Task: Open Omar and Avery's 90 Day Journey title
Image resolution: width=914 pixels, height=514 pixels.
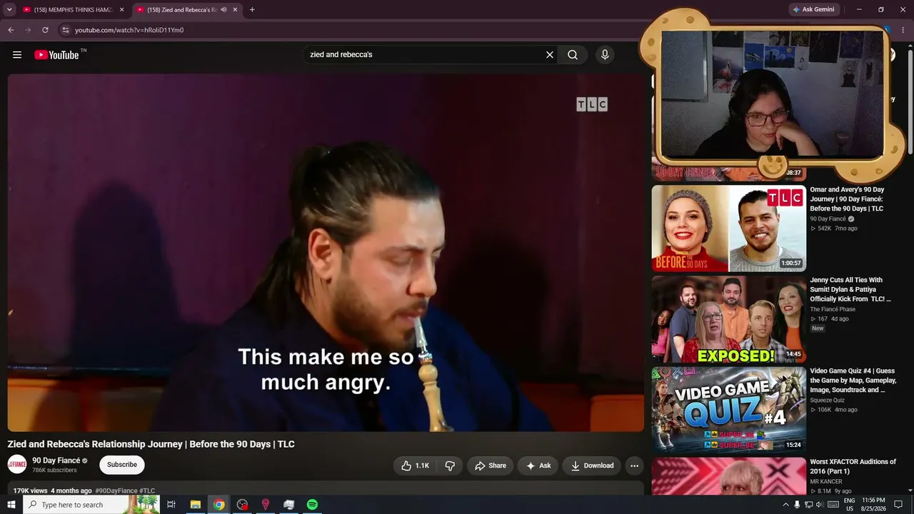Action: [x=847, y=199]
